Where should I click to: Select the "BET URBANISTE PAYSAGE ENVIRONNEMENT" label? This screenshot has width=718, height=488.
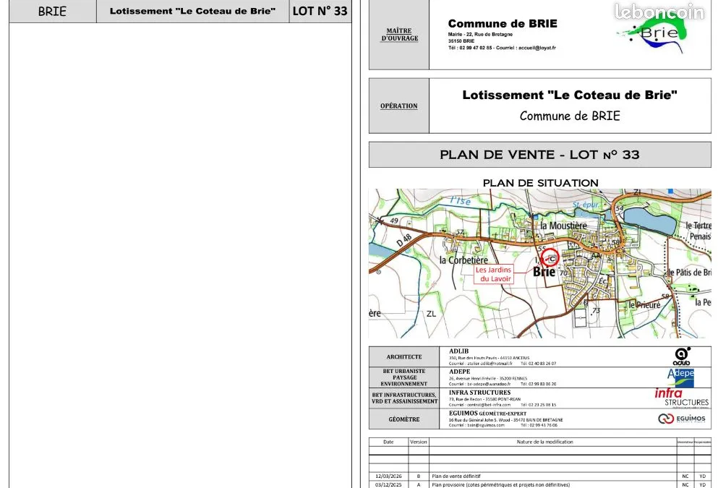(x=404, y=377)
